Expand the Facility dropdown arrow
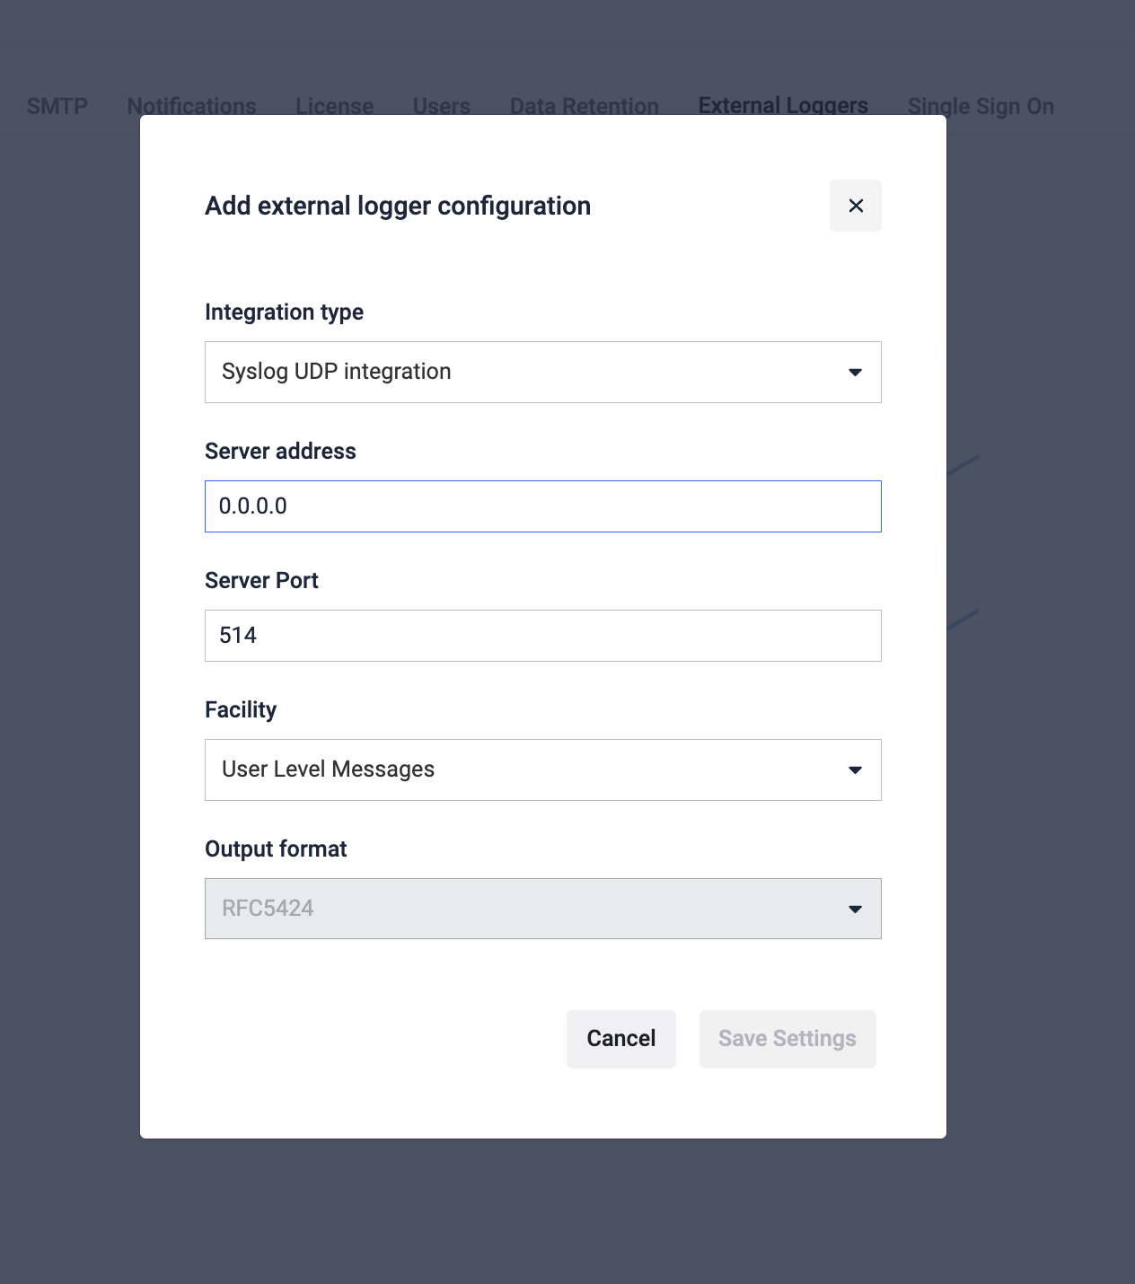Viewport: 1135px width, 1284px height. pyautogui.click(x=856, y=770)
